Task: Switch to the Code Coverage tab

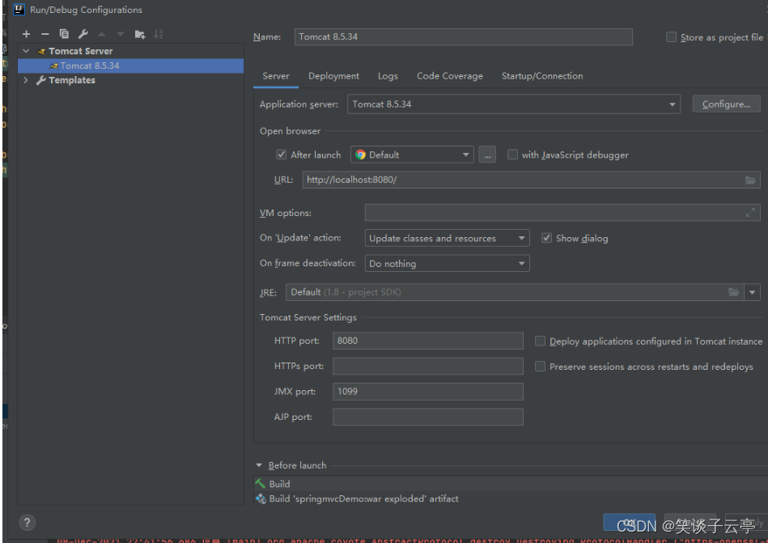Action: (x=450, y=76)
